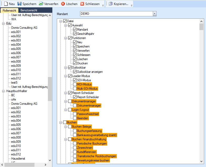This screenshot has height=167, width=206.
Task: Collapse the Funktionen tree node
Action: pyautogui.click(x=66, y=38)
